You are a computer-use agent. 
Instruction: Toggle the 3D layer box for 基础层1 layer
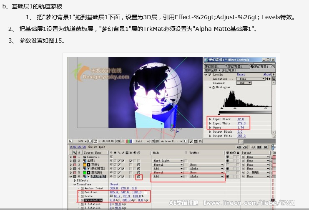coord(139,172)
